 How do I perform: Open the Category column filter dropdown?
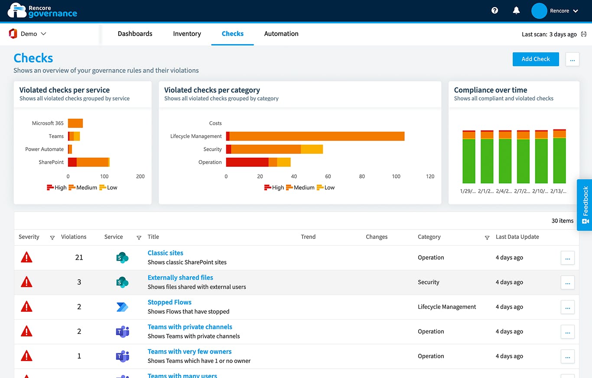point(487,238)
